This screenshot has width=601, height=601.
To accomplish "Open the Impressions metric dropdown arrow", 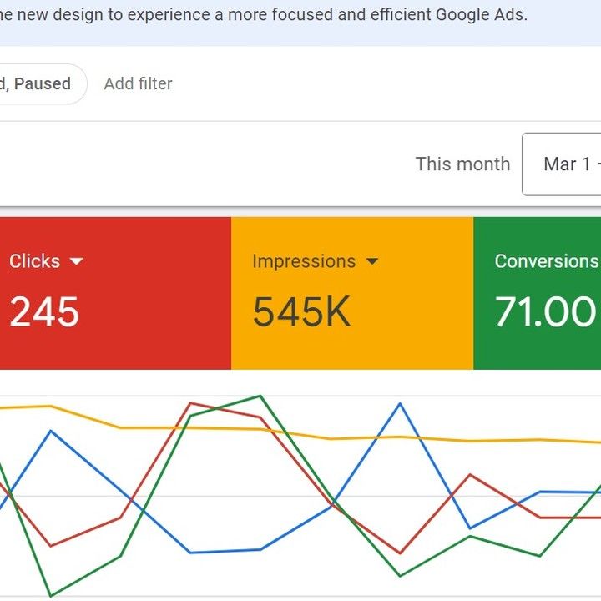I will coord(372,261).
